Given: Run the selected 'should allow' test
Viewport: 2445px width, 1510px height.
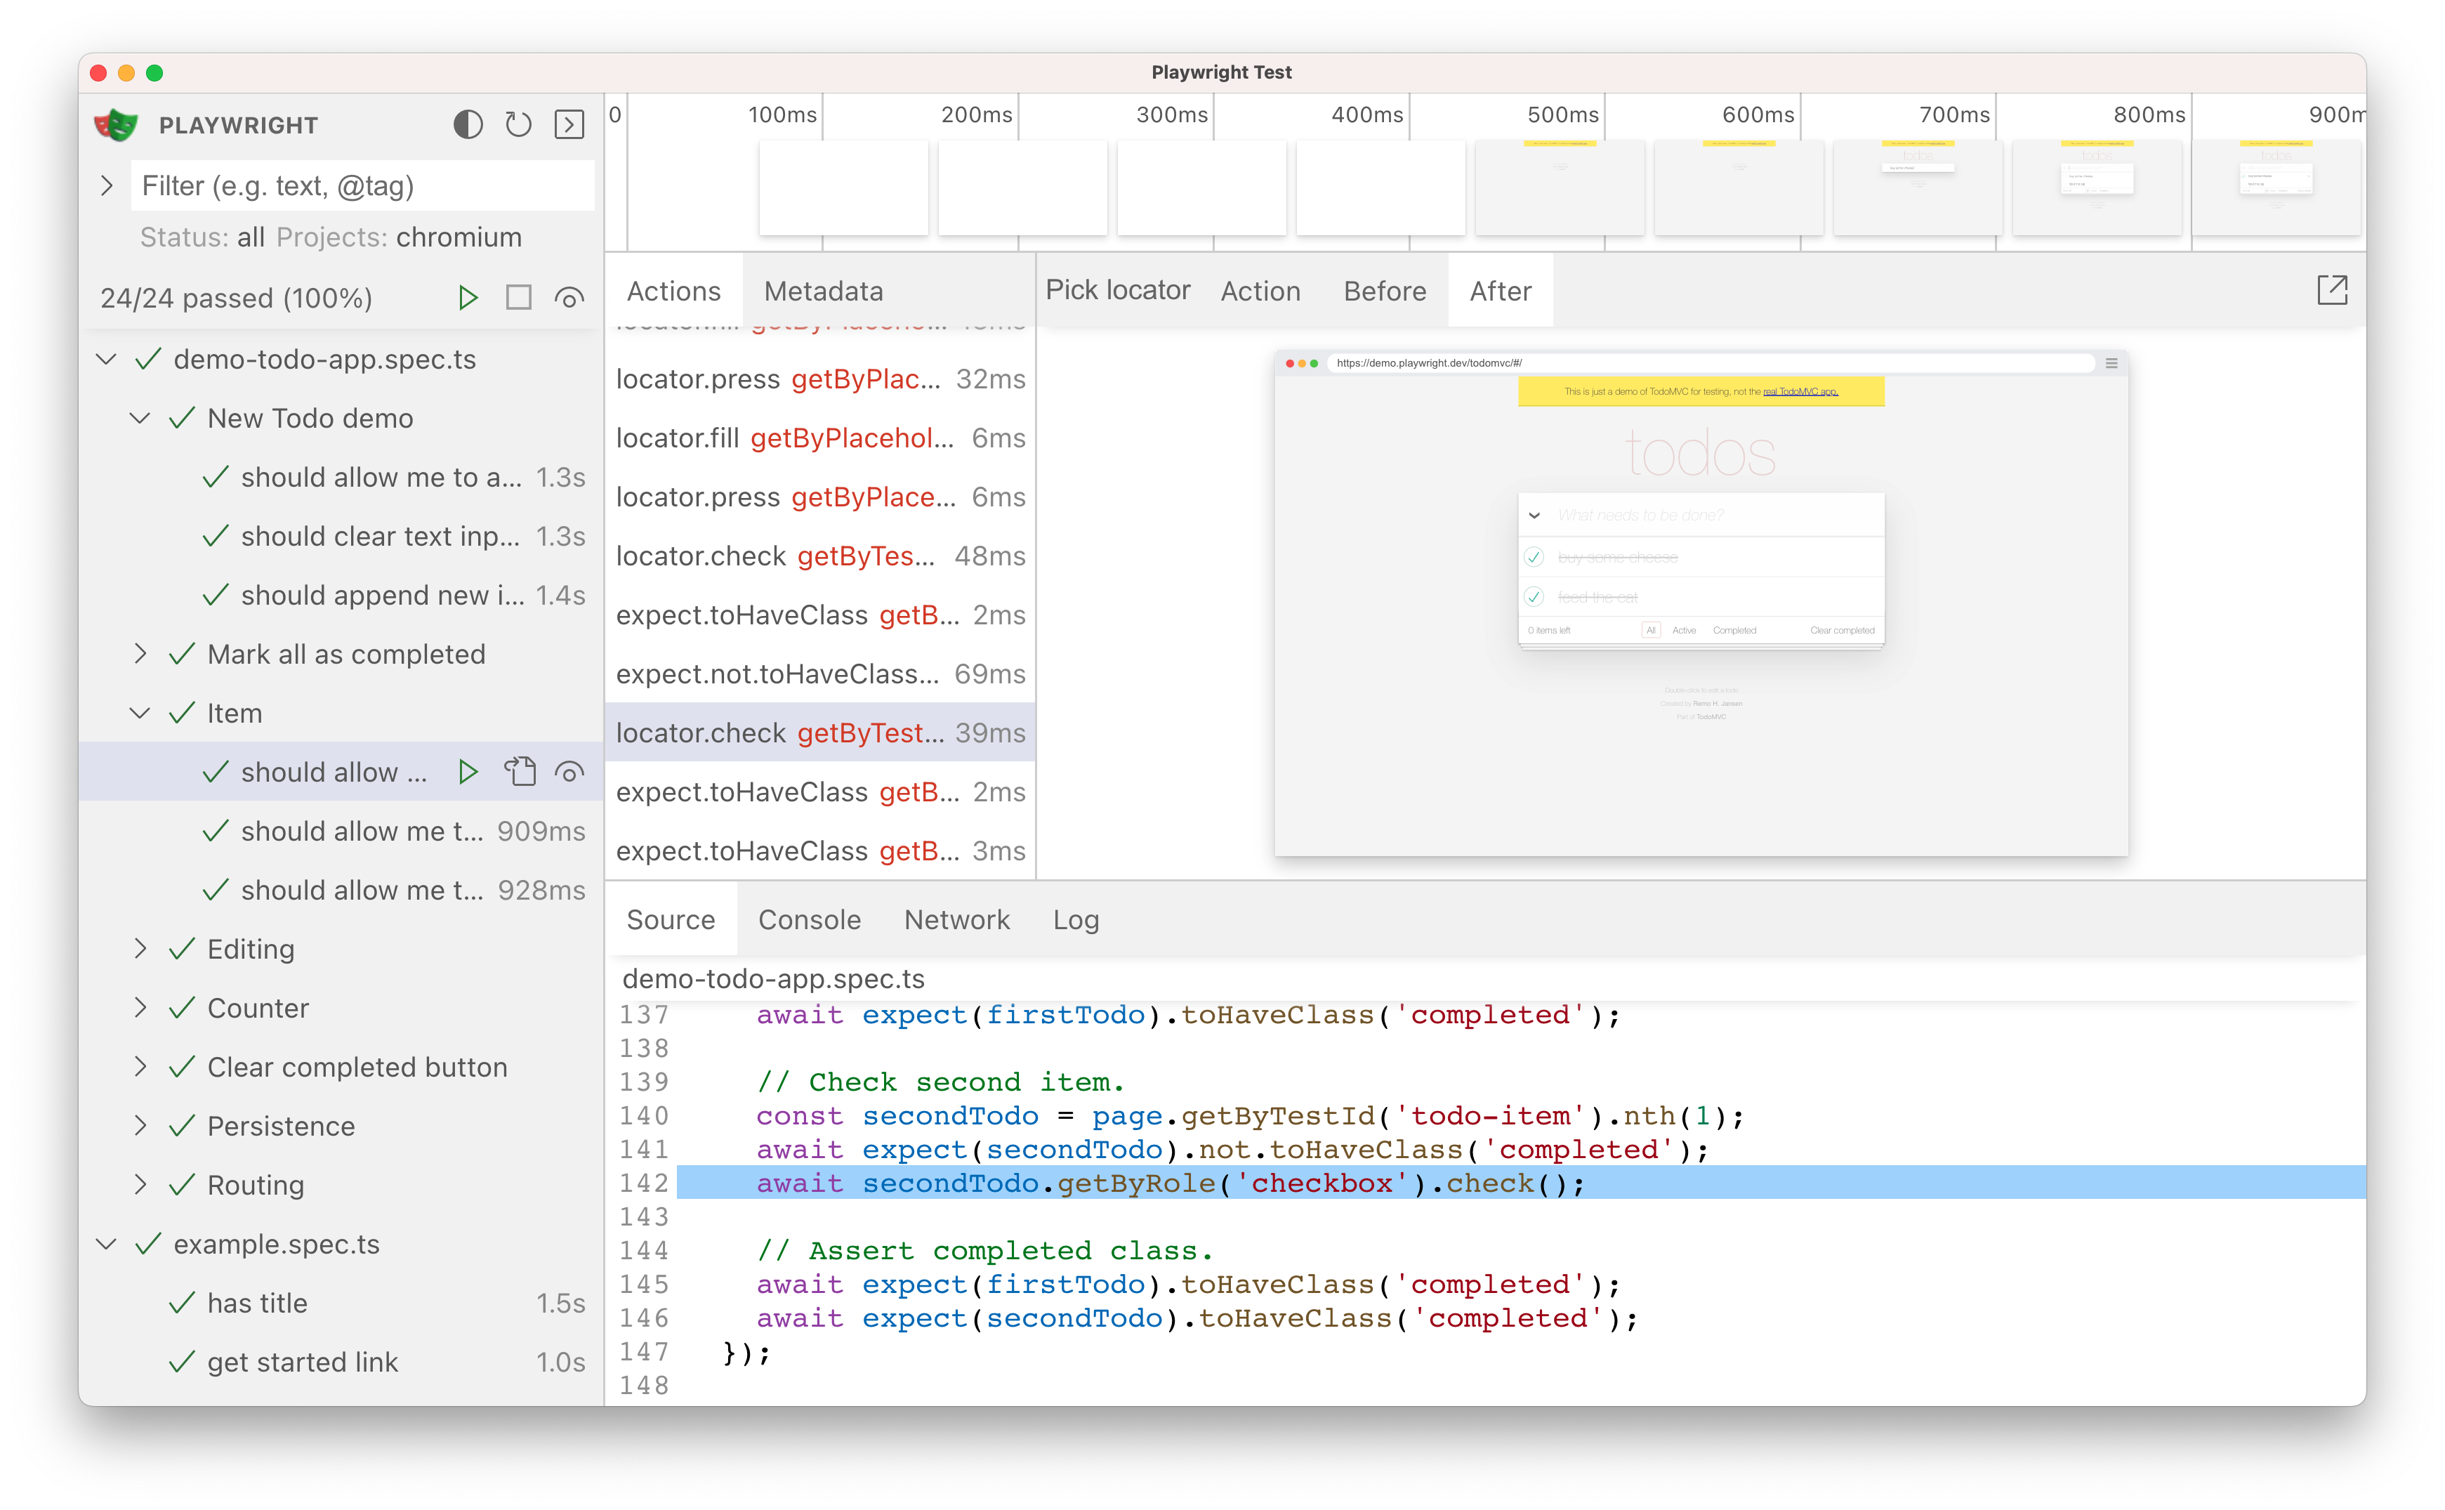Looking at the screenshot, I should (467, 772).
